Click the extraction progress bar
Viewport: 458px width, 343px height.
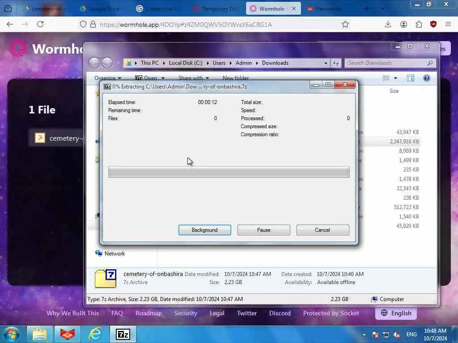[229, 172]
